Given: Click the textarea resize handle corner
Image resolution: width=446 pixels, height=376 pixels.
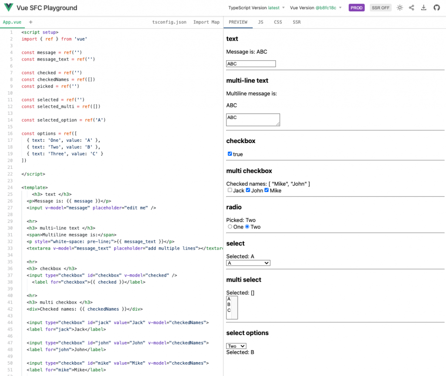Looking at the screenshot, I should coord(278,124).
